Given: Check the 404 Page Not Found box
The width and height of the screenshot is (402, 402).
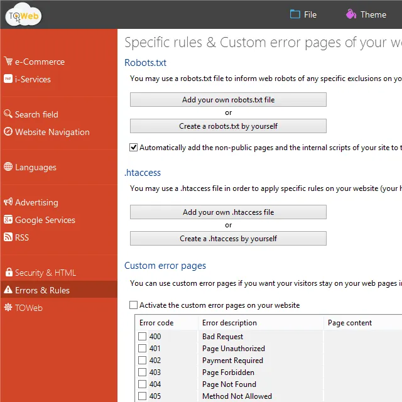Looking at the screenshot, I should point(142,384).
